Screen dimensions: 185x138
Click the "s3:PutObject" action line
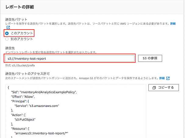pyautogui.click(x=25, y=119)
